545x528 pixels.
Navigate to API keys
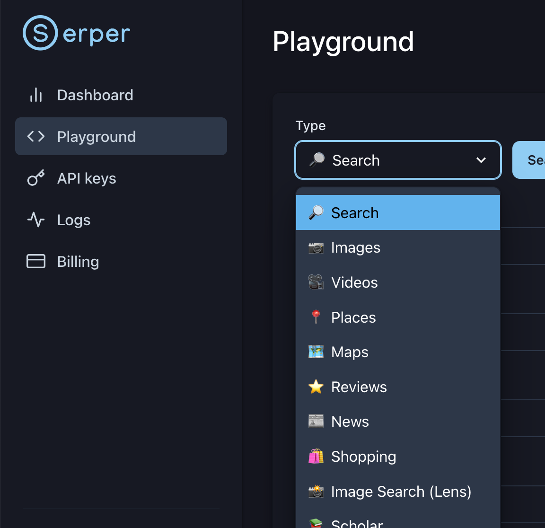click(121, 178)
